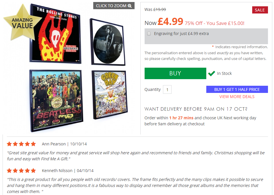Click the magnifier icon in Click to Zoom
274x195 pixels.
130,6
